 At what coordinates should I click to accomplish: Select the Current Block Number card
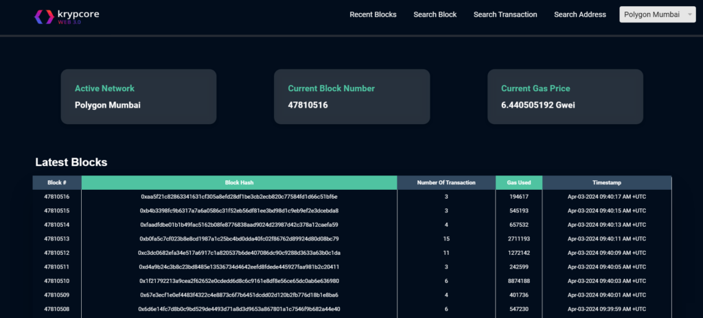351,97
